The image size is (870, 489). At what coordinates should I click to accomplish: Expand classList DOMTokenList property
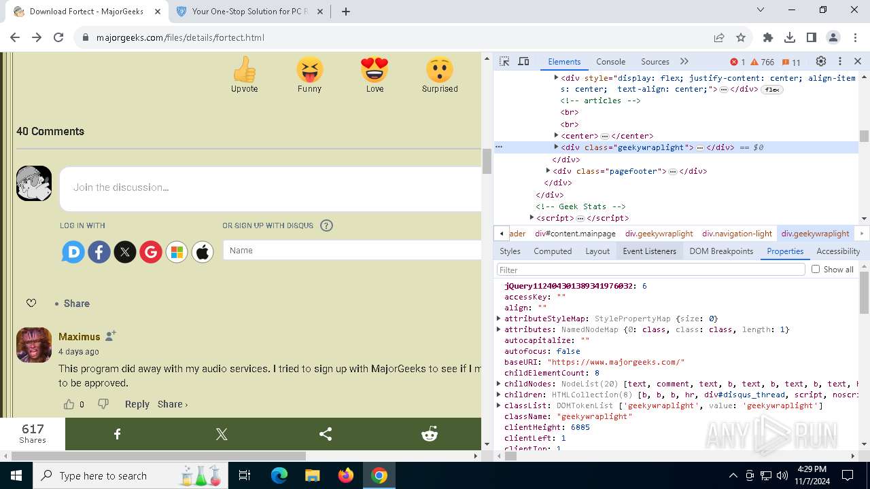pyautogui.click(x=499, y=405)
